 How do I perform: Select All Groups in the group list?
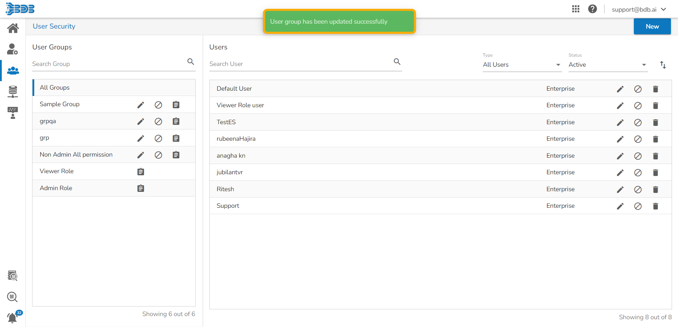[55, 87]
